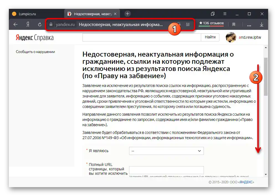The height and width of the screenshot is (196, 277).
Task: Open Сообщить о нарушении in sidebar
Action: (35, 52)
